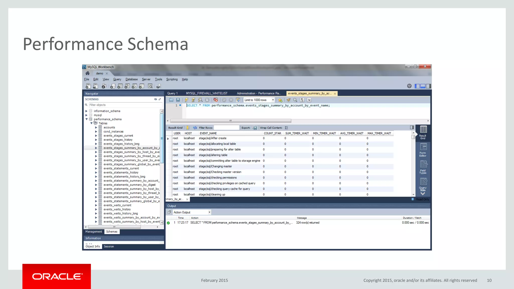The height and width of the screenshot is (289, 514).
Task: Refresh the schemas list
Action: point(156,99)
